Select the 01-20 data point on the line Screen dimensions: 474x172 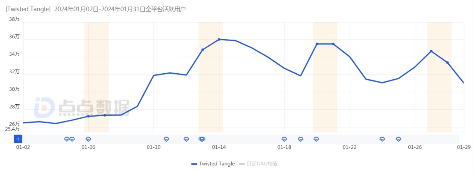pyautogui.click(x=317, y=44)
